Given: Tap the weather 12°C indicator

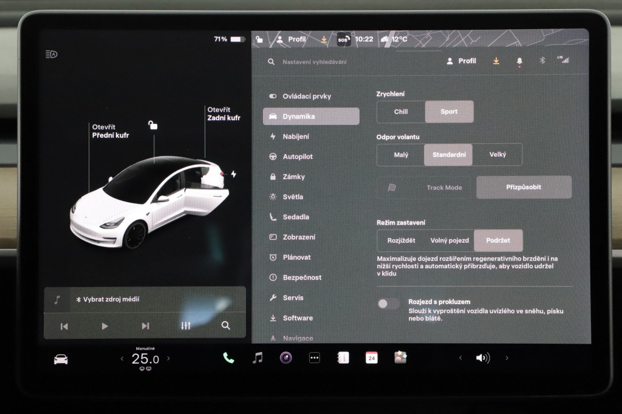Looking at the screenshot, I should click(394, 39).
